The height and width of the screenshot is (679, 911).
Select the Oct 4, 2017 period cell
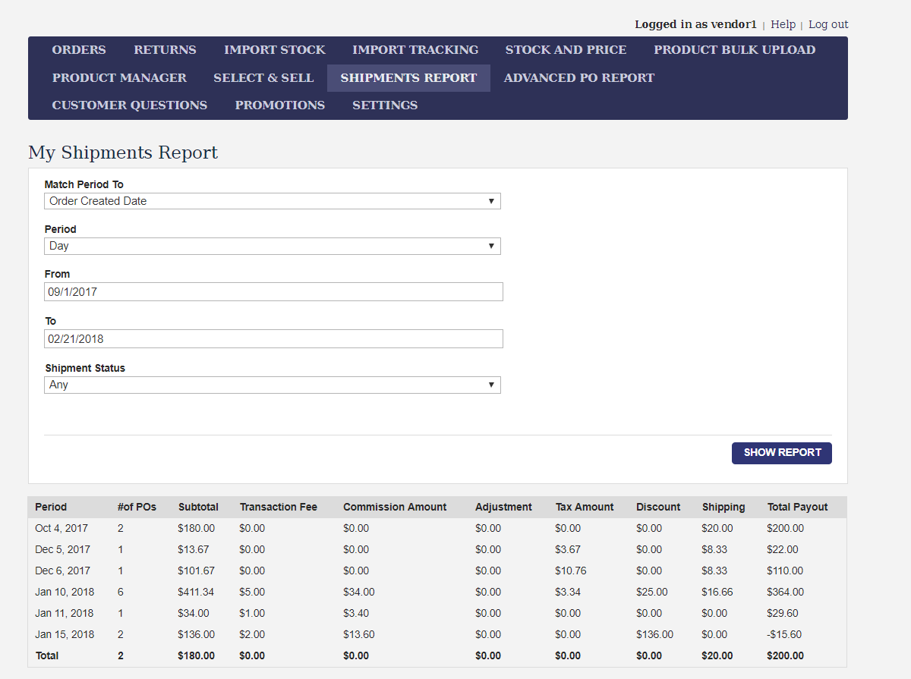click(61, 528)
